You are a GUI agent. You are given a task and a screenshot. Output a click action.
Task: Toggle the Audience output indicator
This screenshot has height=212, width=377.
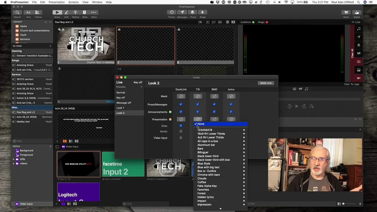coord(253,22)
